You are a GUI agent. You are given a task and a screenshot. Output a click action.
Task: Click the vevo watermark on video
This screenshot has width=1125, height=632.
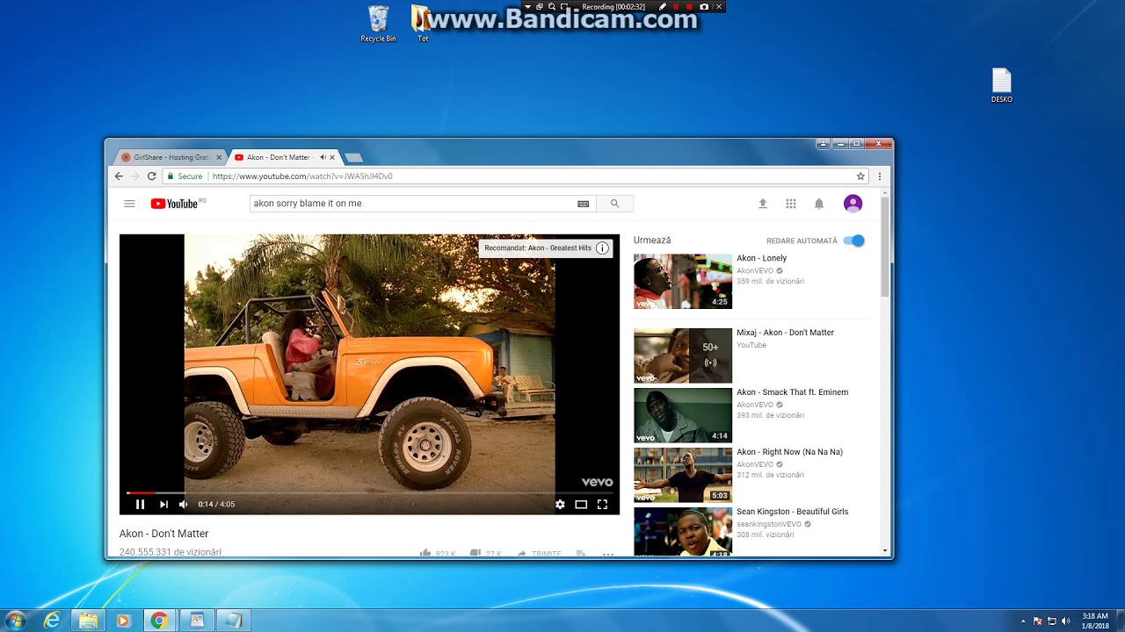(x=597, y=482)
